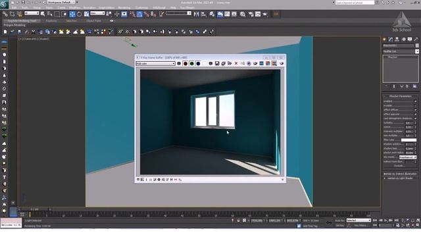
Task: Open the Modifier List dropdown
Action: 401,51
